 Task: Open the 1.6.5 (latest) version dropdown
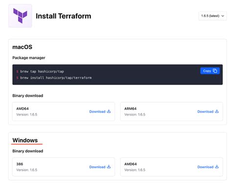pos(212,16)
